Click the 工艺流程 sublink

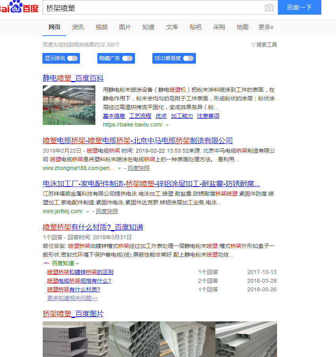point(140,116)
